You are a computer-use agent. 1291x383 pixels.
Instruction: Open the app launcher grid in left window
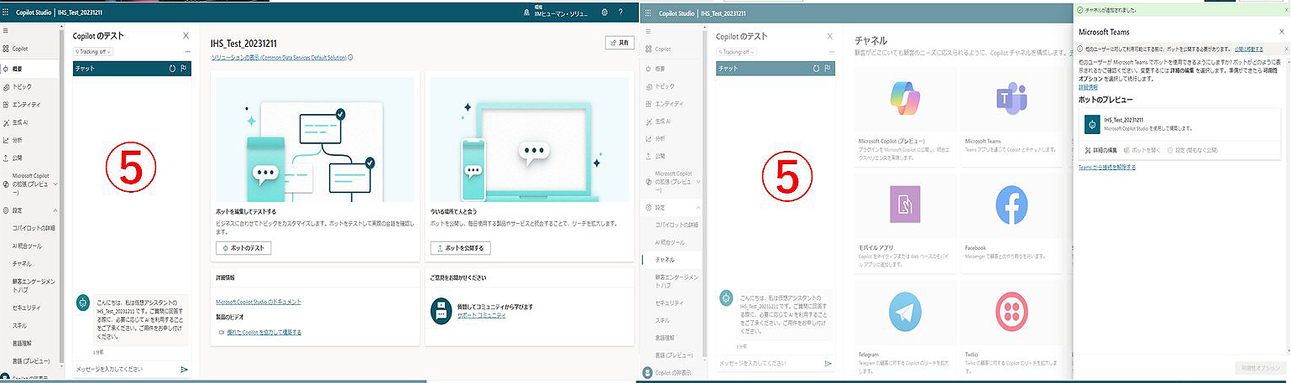pos(6,13)
